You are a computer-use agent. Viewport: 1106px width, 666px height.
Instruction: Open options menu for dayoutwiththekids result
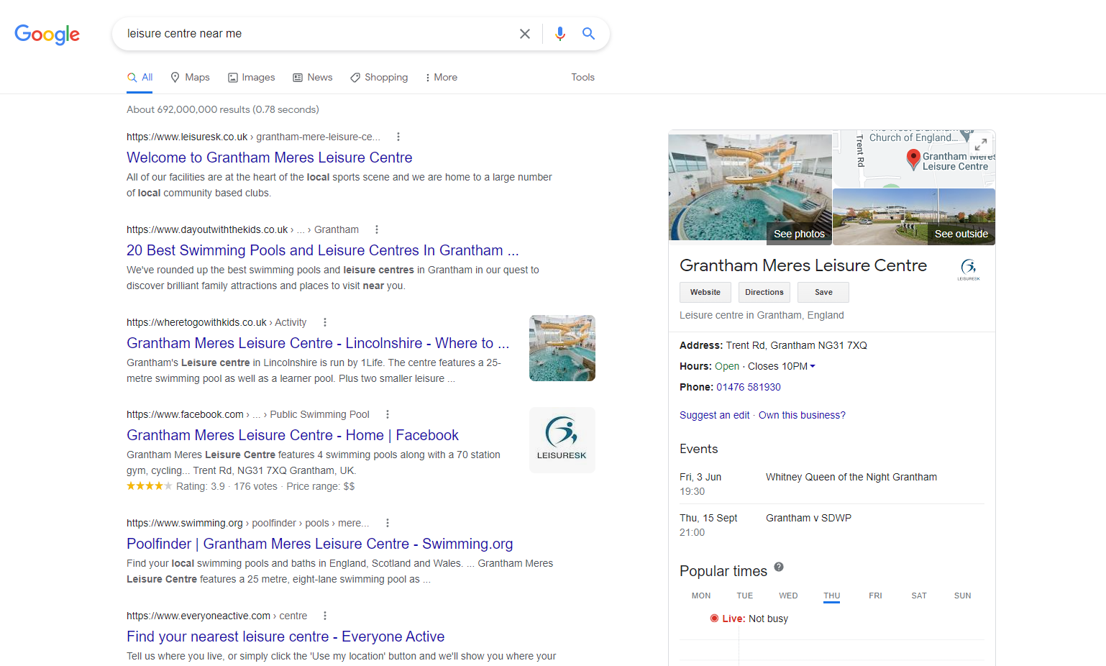[x=377, y=229]
